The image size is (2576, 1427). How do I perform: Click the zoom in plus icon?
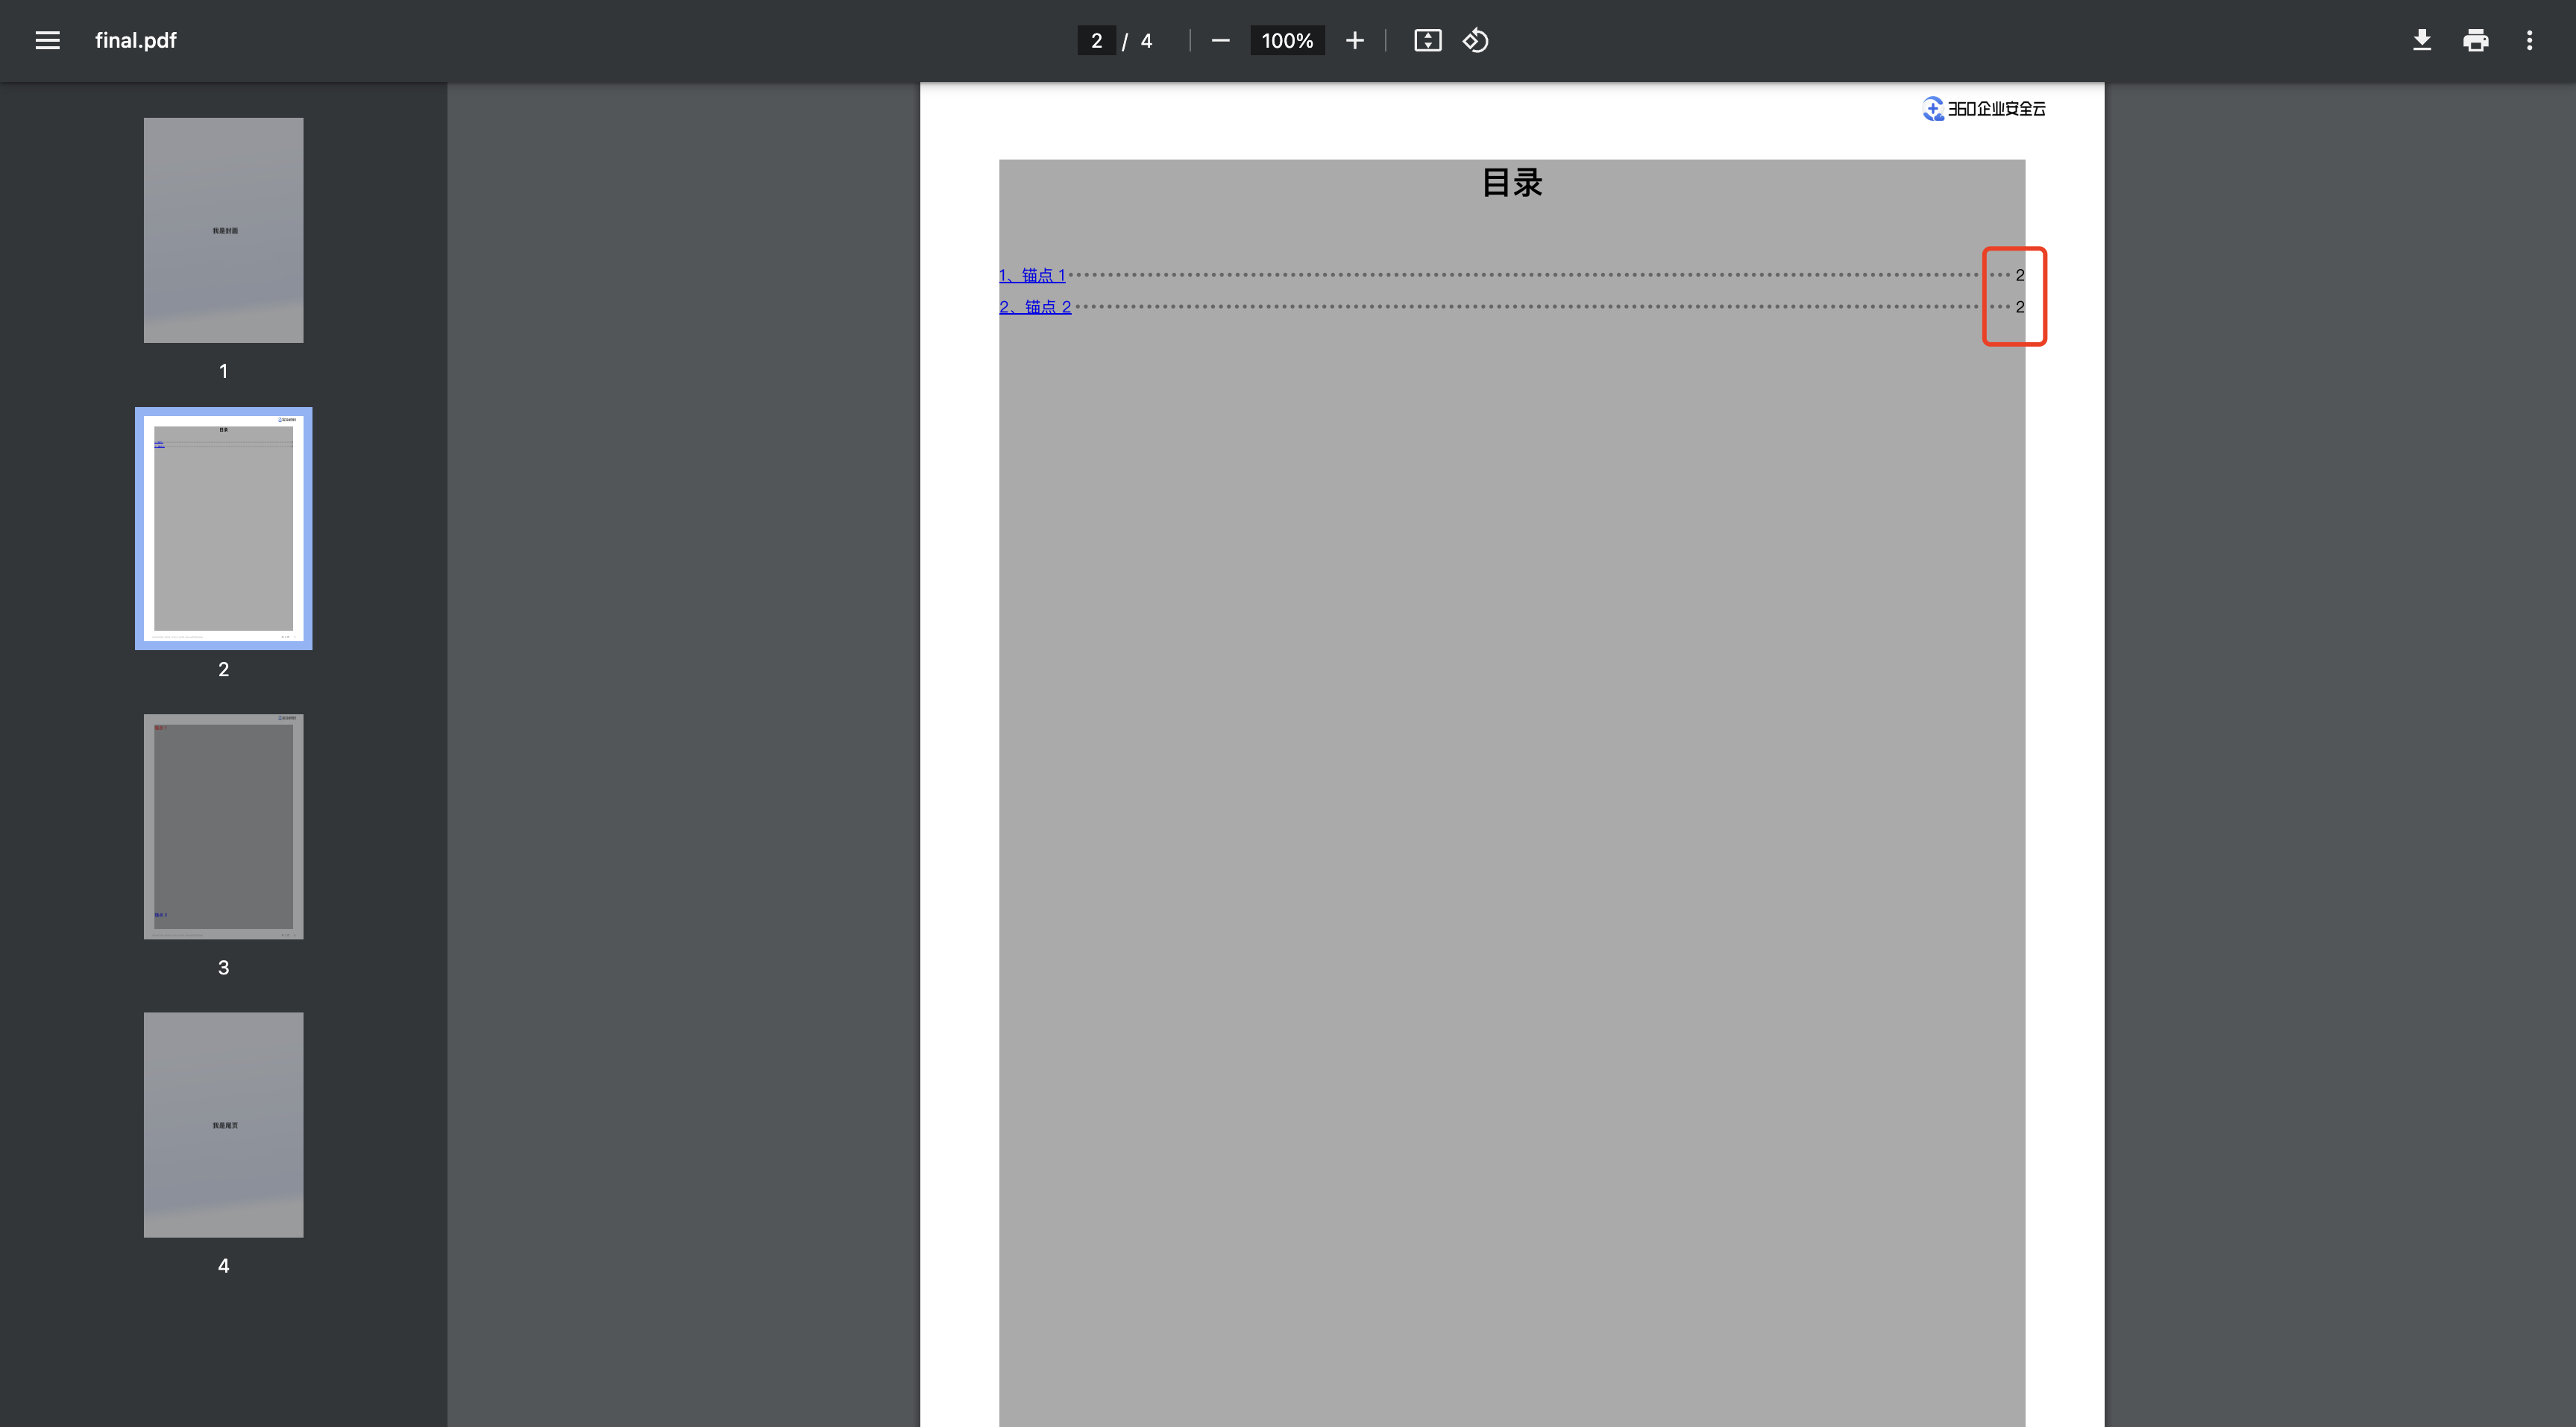pos(1354,40)
